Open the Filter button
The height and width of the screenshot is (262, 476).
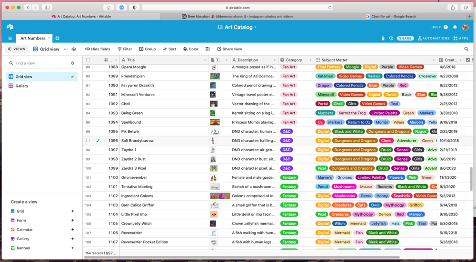click(125, 49)
